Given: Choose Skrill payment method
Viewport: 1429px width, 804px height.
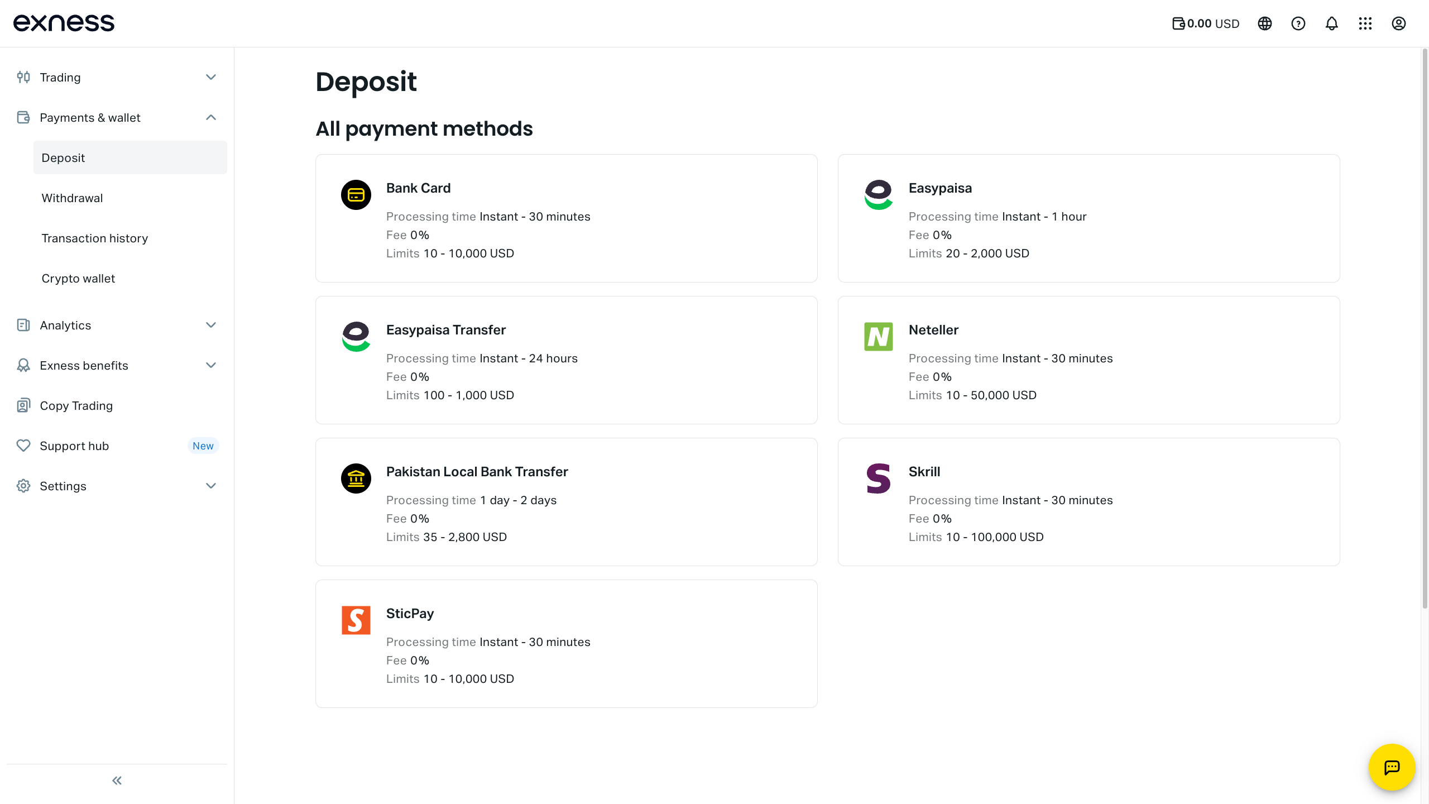Looking at the screenshot, I should (x=1089, y=502).
